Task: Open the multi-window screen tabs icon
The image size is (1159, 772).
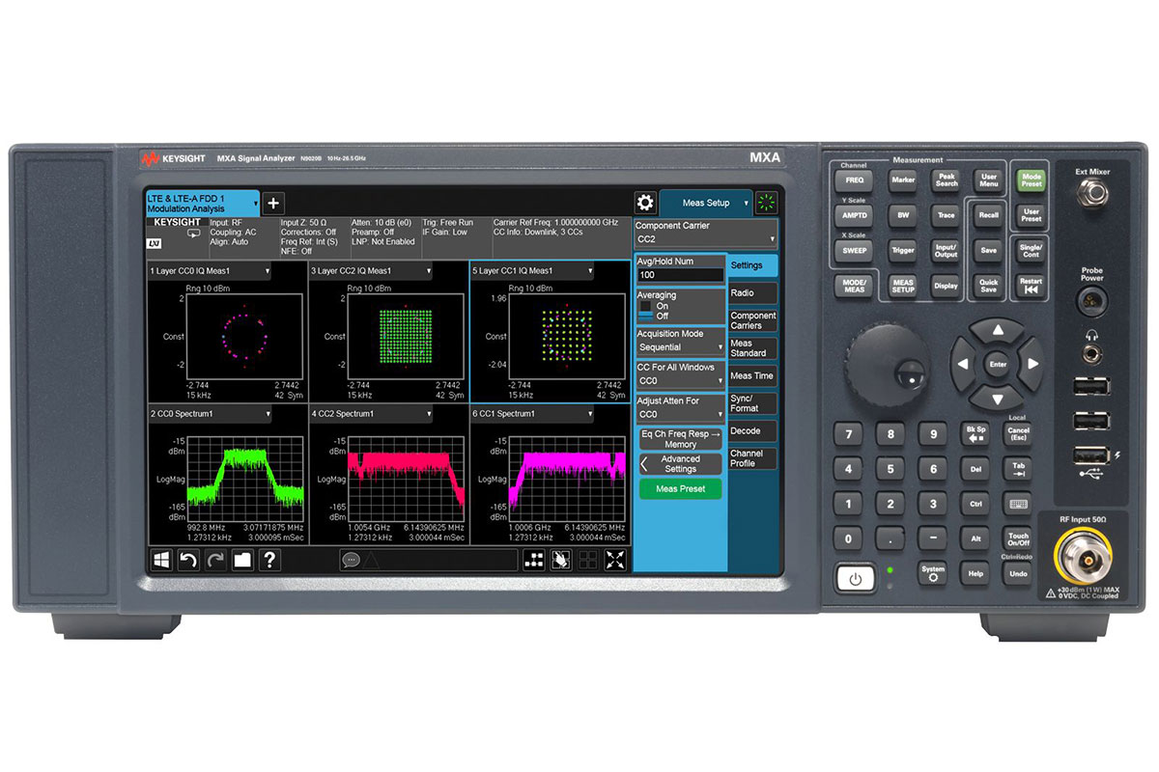Action: click(x=533, y=561)
